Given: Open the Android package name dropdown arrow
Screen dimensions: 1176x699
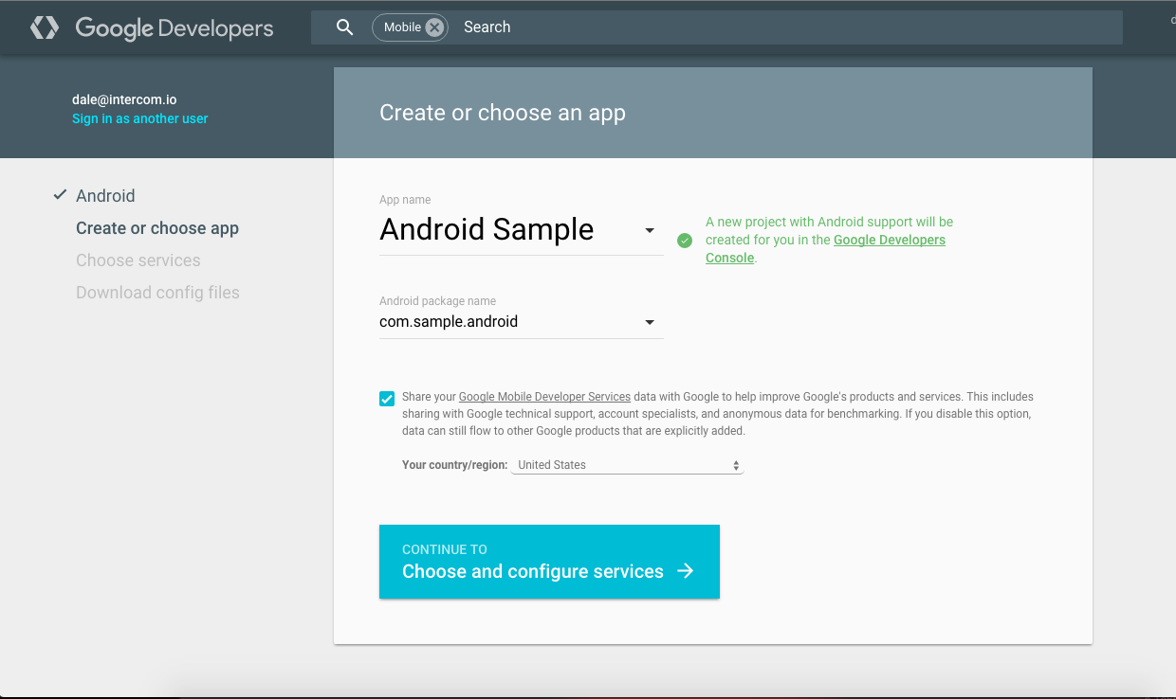Looking at the screenshot, I should pyautogui.click(x=650, y=322).
